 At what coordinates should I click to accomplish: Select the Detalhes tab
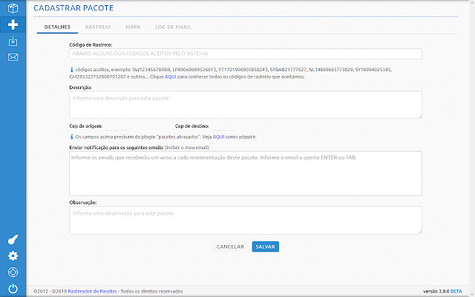[x=57, y=27]
